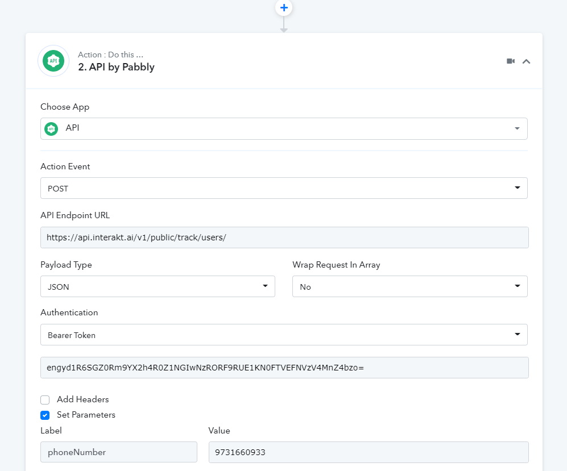Click the small API icon in the Choose App field
Image resolution: width=567 pixels, height=471 pixels.
click(51, 128)
